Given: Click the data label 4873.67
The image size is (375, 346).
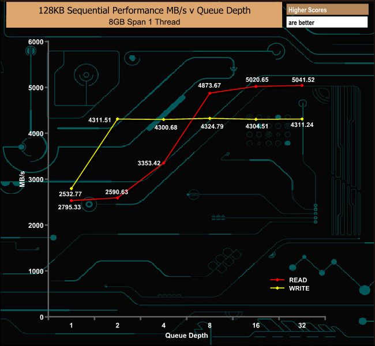Looking at the screenshot, I should 209,85.
